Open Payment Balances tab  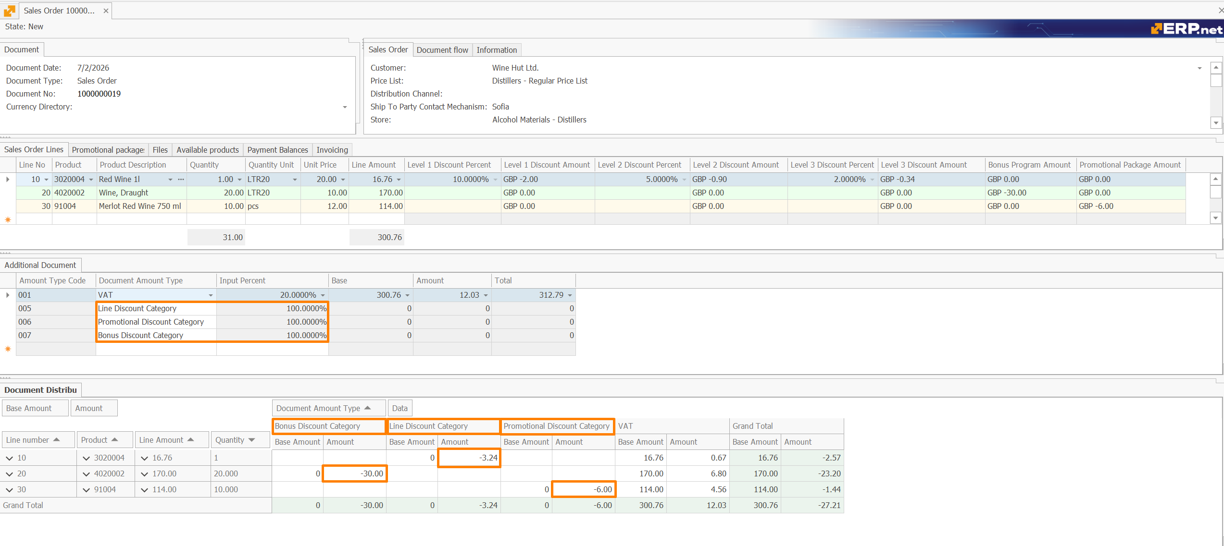point(277,150)
